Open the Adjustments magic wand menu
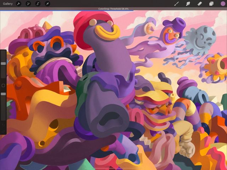 point(28,4)
